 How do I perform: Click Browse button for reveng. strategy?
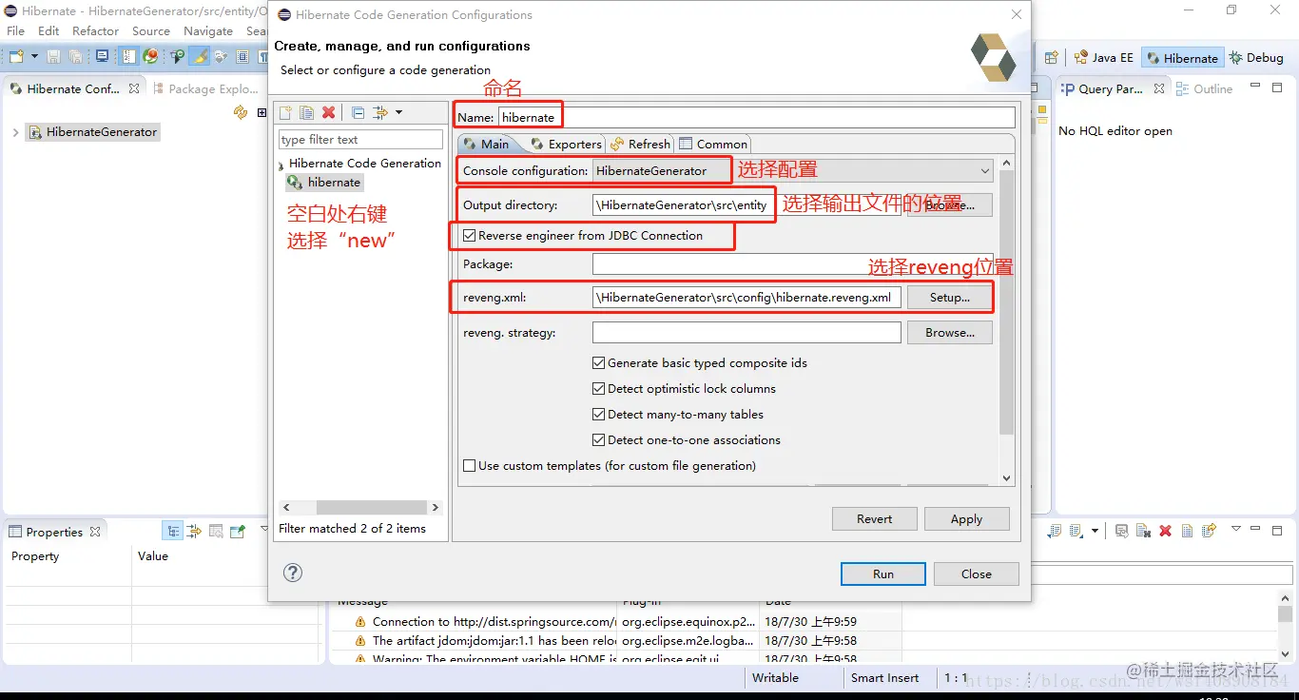[x=949, y=332]
